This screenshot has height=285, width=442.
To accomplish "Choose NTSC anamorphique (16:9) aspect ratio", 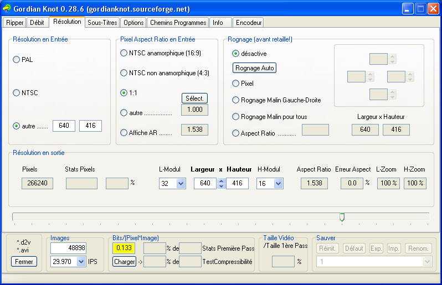I will 161,53.
